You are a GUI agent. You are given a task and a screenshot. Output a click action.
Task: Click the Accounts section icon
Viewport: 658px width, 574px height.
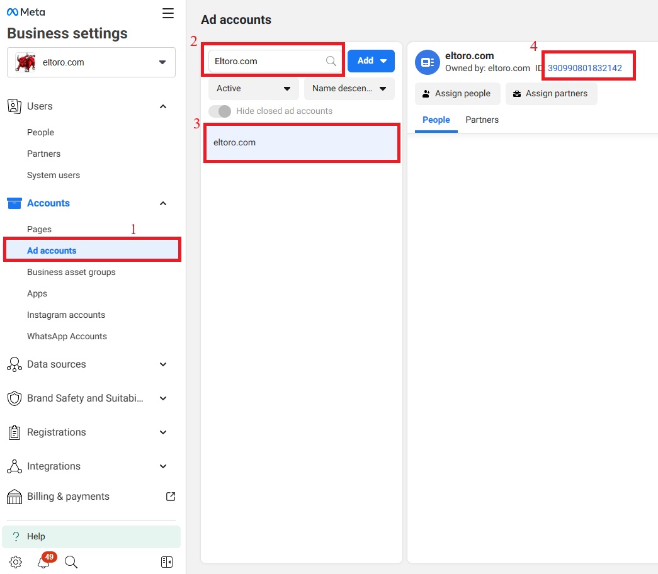click(x=14, y=203)
